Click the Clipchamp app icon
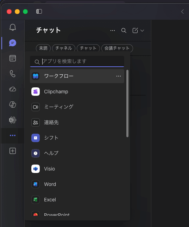Image resolution: width=189 pixels, height=227 pixels. tap(36, 92)
